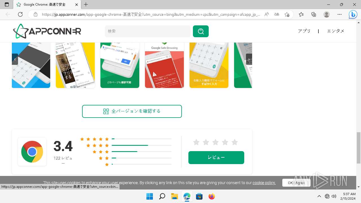The width and height of the screenshot is (361, 203).
Task: Refresh the page with reload icon
Action: coord(20,14)
